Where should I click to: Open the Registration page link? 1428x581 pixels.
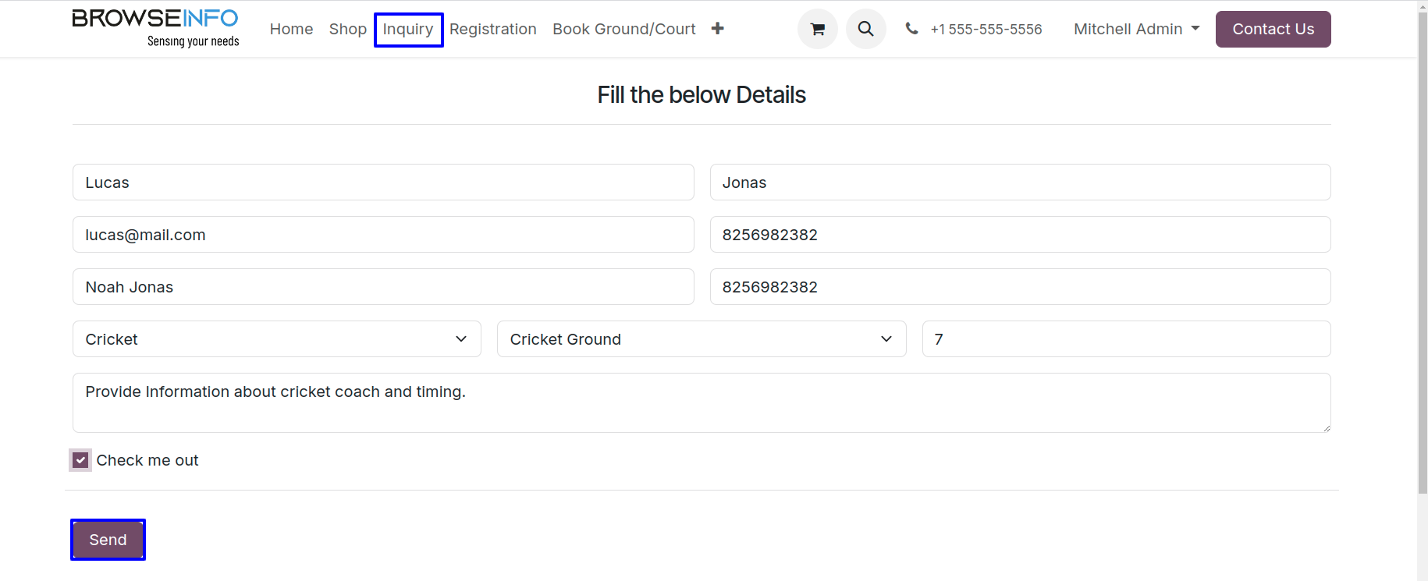pyautogui.click(x=492, y=29)
